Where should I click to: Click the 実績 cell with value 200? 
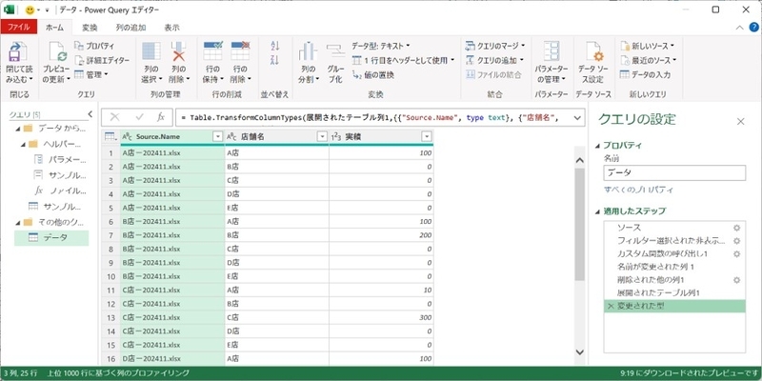click(x=381, y=235)
